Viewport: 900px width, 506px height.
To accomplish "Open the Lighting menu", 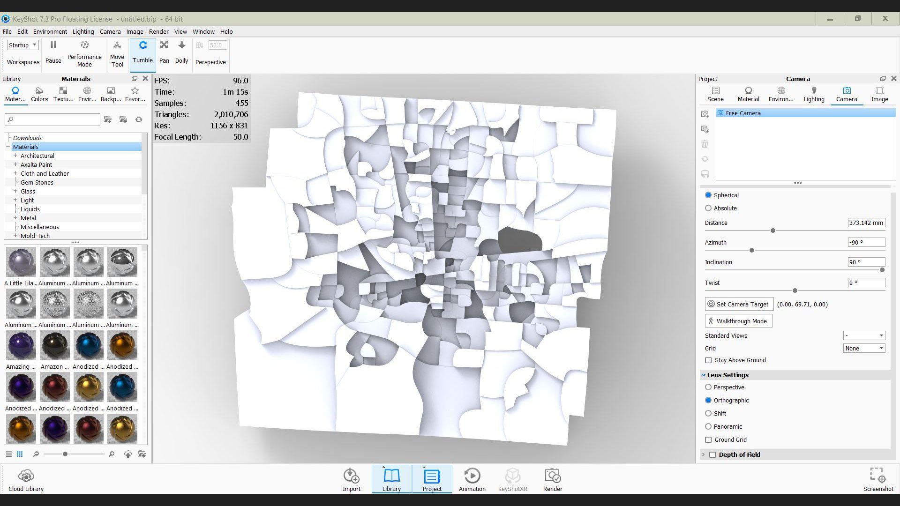I will 83,32.
